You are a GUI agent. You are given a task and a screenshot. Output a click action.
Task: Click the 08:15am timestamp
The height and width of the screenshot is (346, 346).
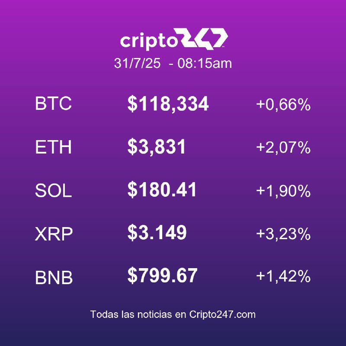(x=205, y=63)
